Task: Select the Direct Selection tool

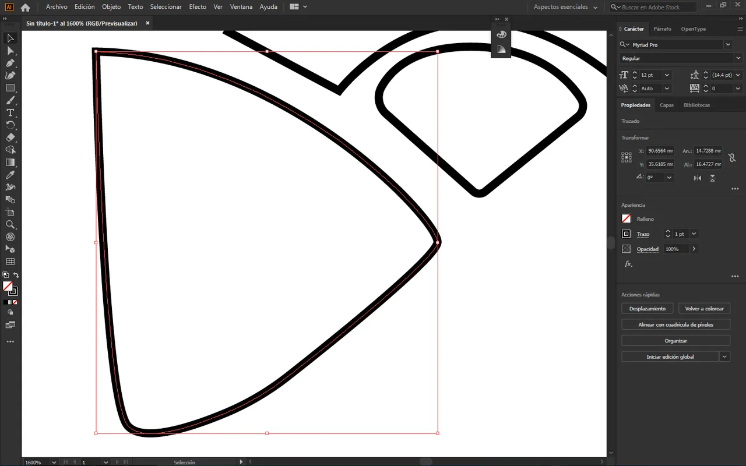Action: [10, 51]
